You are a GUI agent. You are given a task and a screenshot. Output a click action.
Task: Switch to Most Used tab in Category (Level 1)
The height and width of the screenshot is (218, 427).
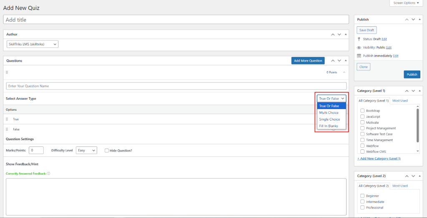pyautogui.click(x=400, y=101)
